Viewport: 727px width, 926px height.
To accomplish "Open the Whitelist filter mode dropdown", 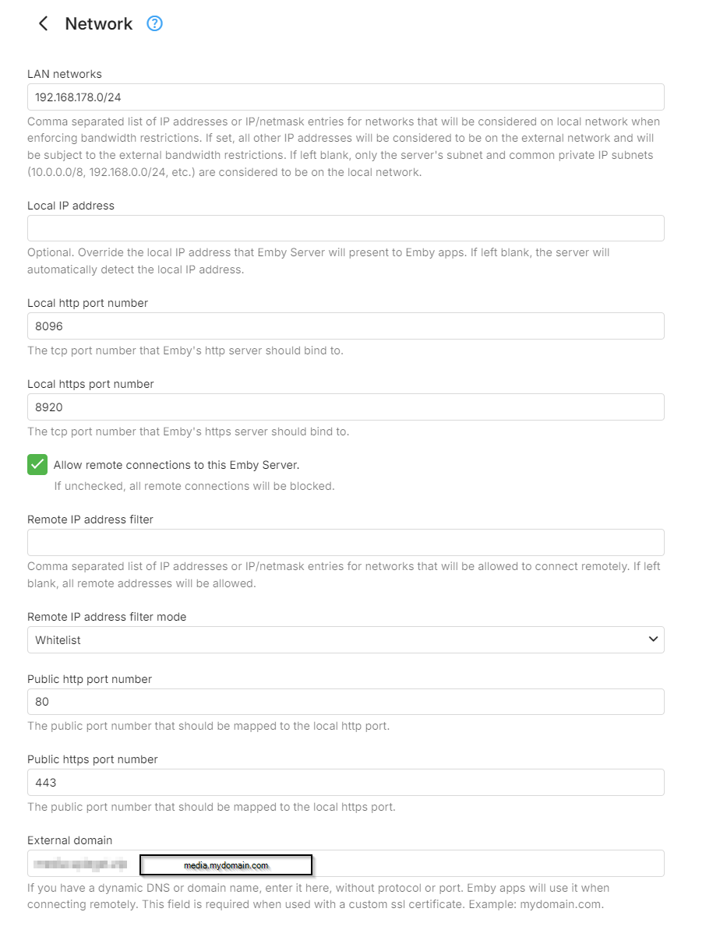I will point(345,640).
